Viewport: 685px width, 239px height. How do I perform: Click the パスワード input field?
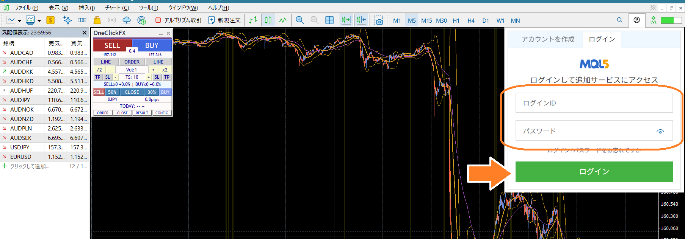coord(594,131)
